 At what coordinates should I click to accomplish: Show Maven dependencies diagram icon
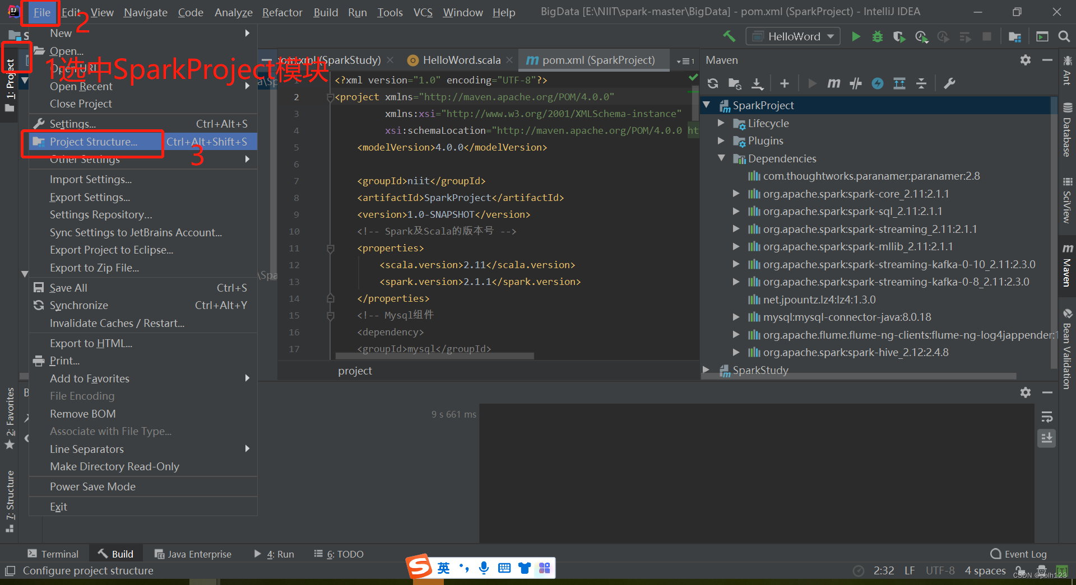point(899,83)
